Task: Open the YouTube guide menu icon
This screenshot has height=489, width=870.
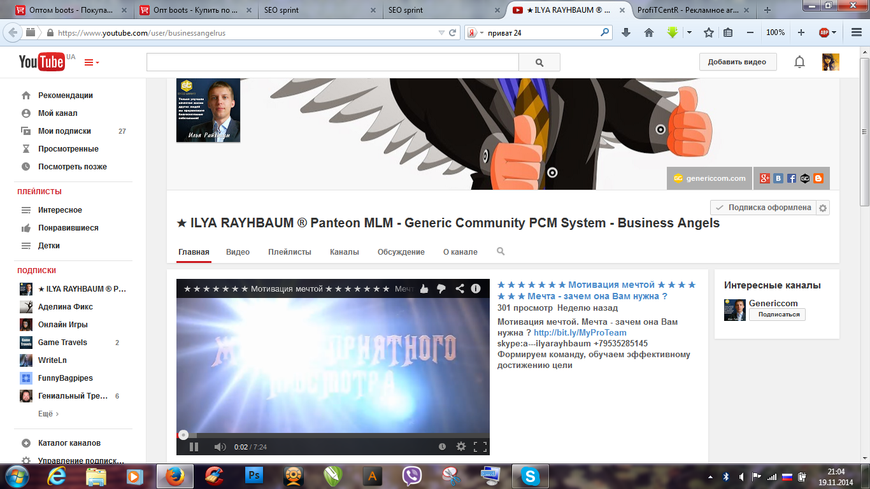Action: click(x=92, y=62)
